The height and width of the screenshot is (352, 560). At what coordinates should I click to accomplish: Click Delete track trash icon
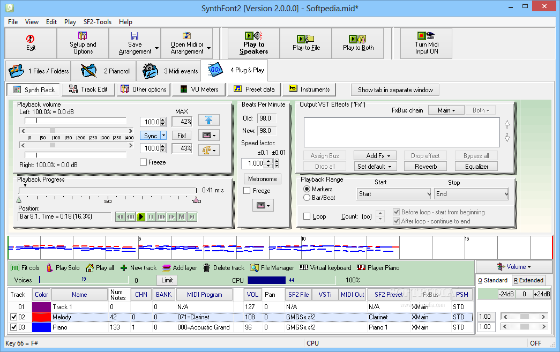(x=206, y=268)
